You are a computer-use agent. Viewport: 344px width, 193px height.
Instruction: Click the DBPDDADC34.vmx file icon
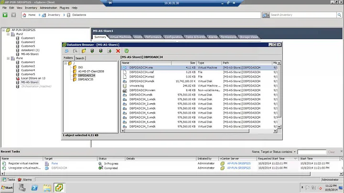pyautogui.click(x=125, y=68)
